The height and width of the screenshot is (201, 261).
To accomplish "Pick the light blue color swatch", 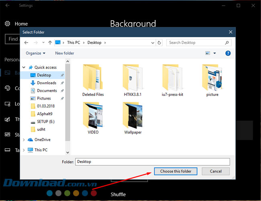I will point(50,193).
